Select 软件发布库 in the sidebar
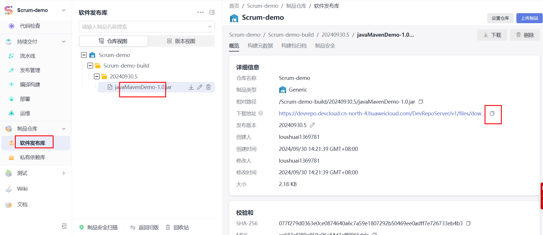The image size is (543, 235). coord(36,143)
